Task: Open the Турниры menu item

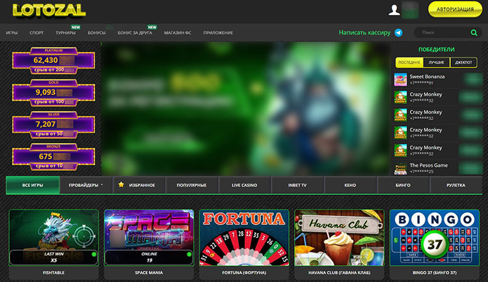Action: (65, 32)
